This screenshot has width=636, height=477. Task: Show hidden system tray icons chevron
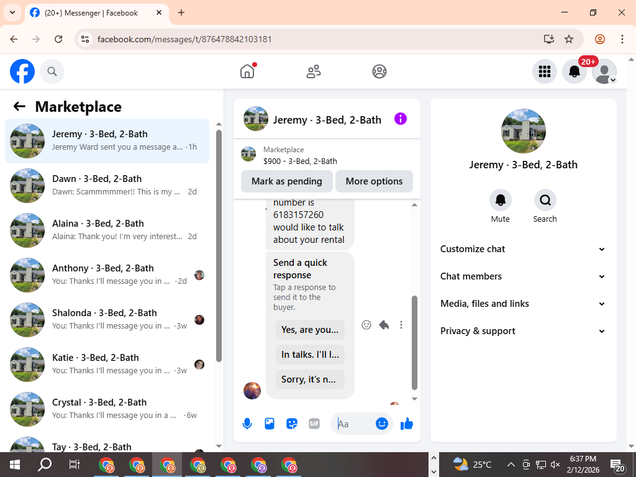(x=511, y=465)
